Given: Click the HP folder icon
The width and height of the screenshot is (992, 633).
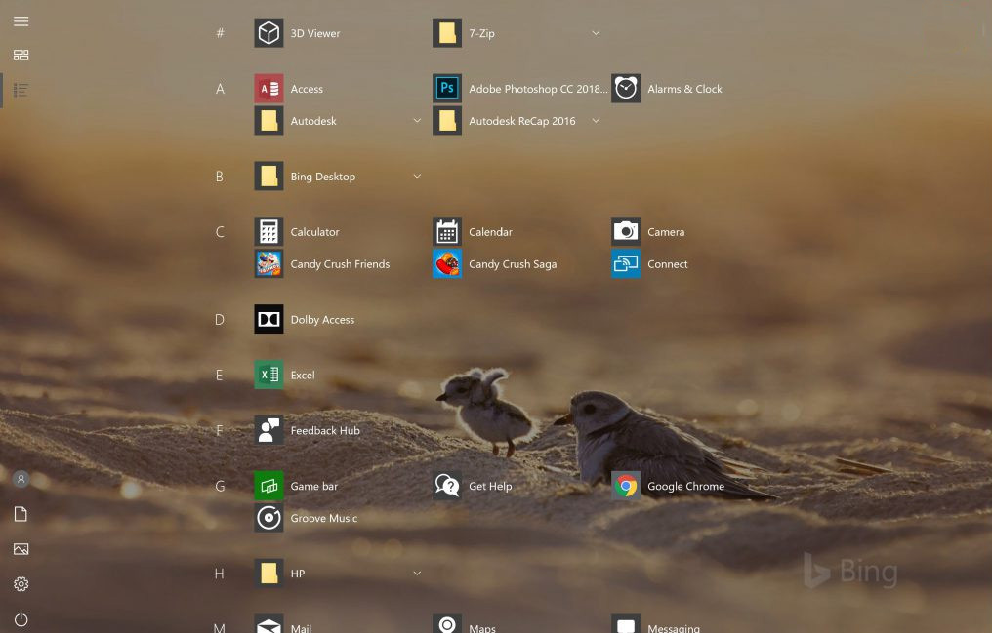Looking at the screenshot, I should pos(269,574).
